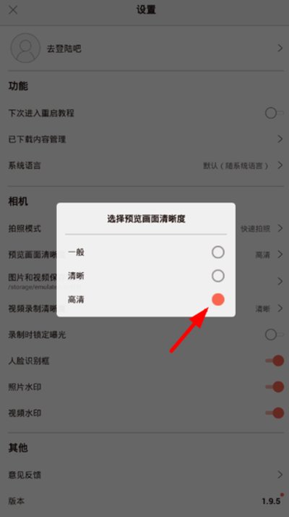Screen dimensions: 289x517
Task: Select the 清晰 radio option
Action: coord(218,276)
